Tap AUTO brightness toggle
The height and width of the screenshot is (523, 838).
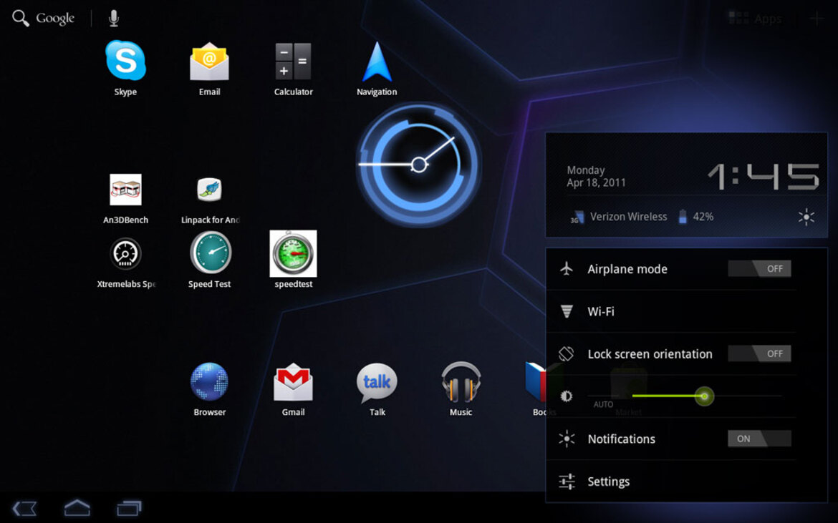603,404
